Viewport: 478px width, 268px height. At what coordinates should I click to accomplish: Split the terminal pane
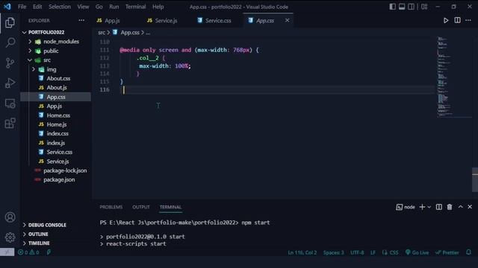click(x=438, y=207)
